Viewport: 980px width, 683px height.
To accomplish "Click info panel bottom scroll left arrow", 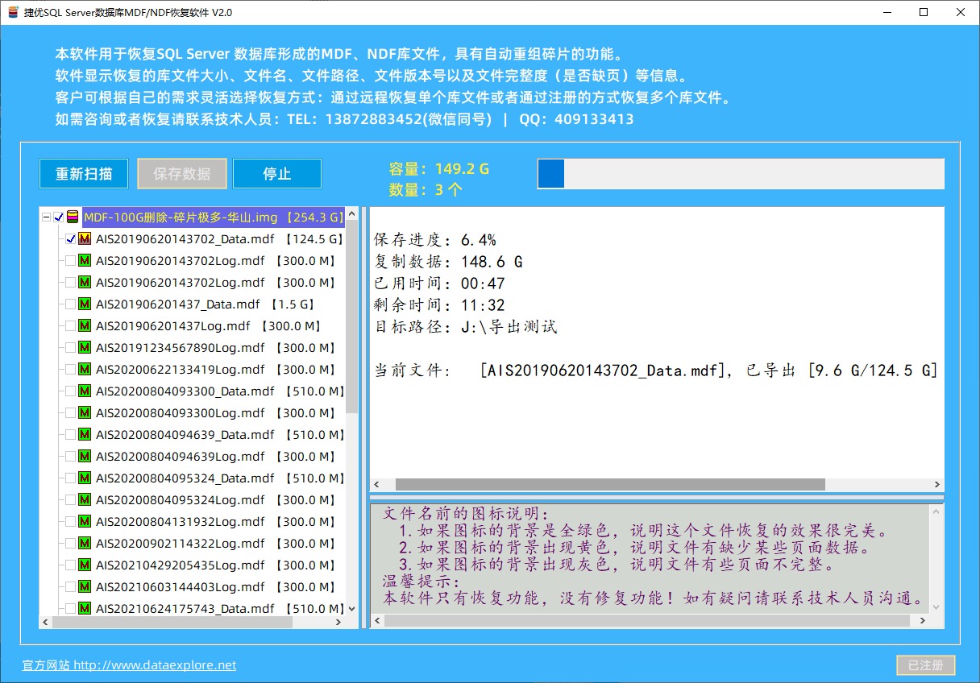I will (376, 622).
